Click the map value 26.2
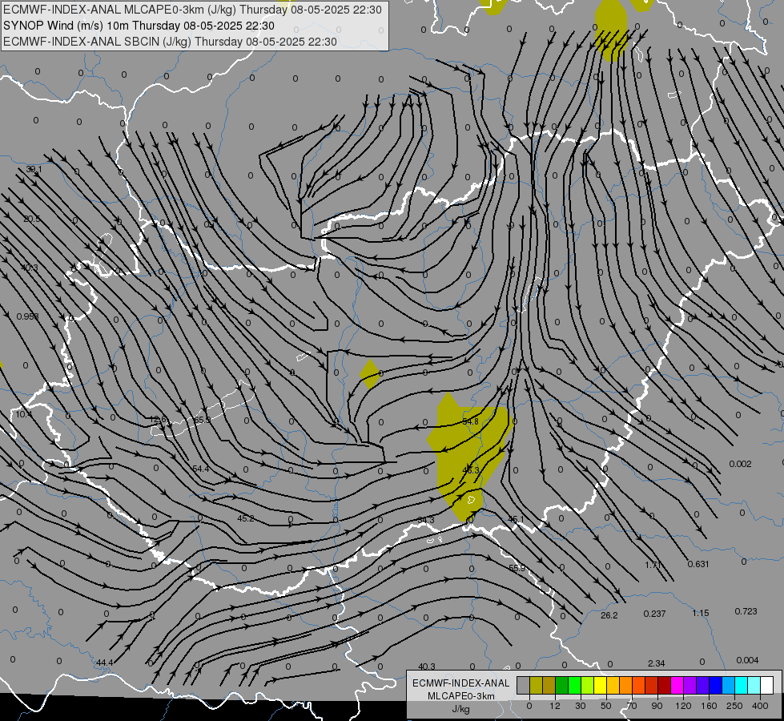Screen dimensions: 784x721 tap(609, 615)
